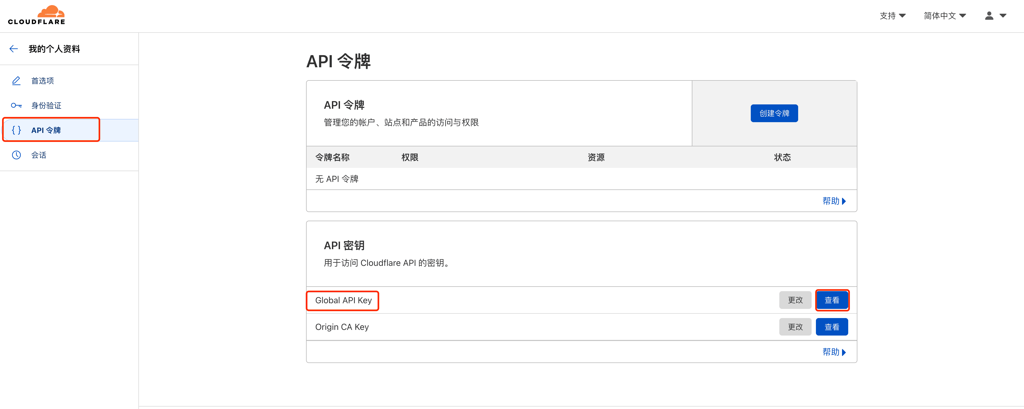Click the key icon for 身份验证
Screen dimensions: 1024x409
(x=16, y=105)
